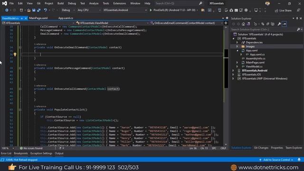This screenshot has height=171, width=304.
Task: Click the search magnifier icon in title bar
Action: pyautogui.click(x=200, y=3)
